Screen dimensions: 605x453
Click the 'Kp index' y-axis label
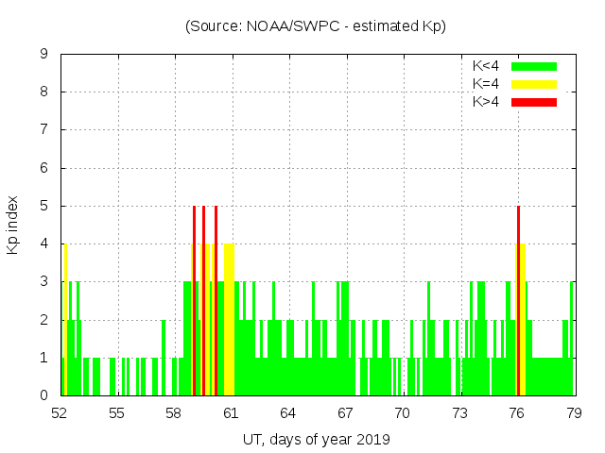13,225
